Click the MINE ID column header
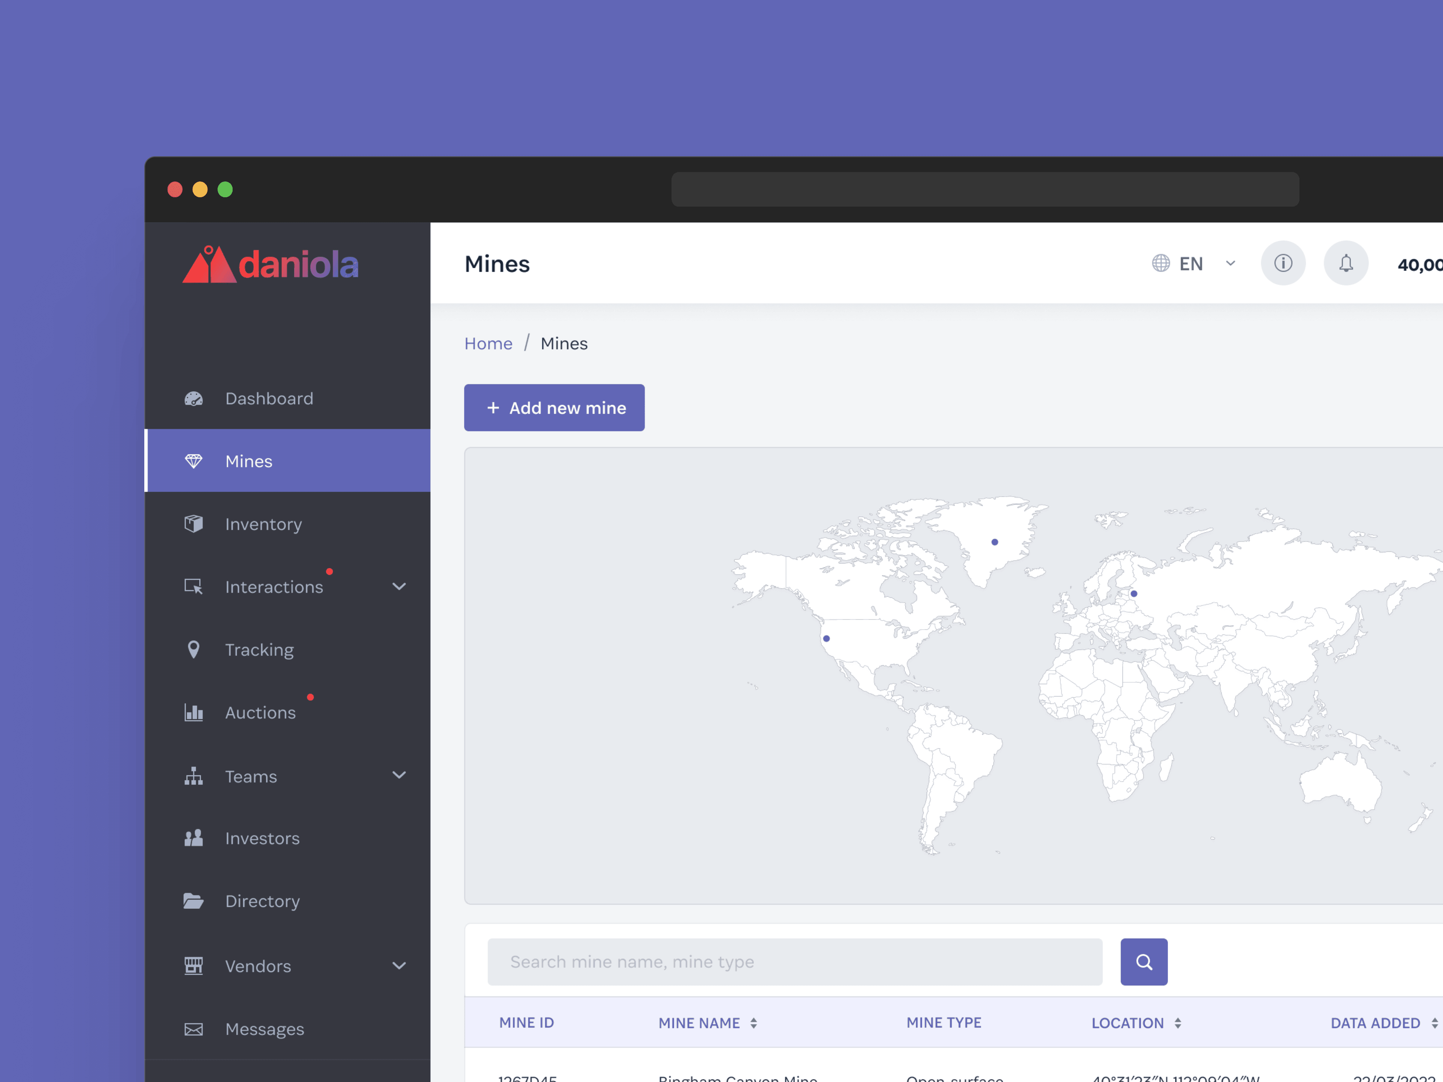 pos(526,1023)
